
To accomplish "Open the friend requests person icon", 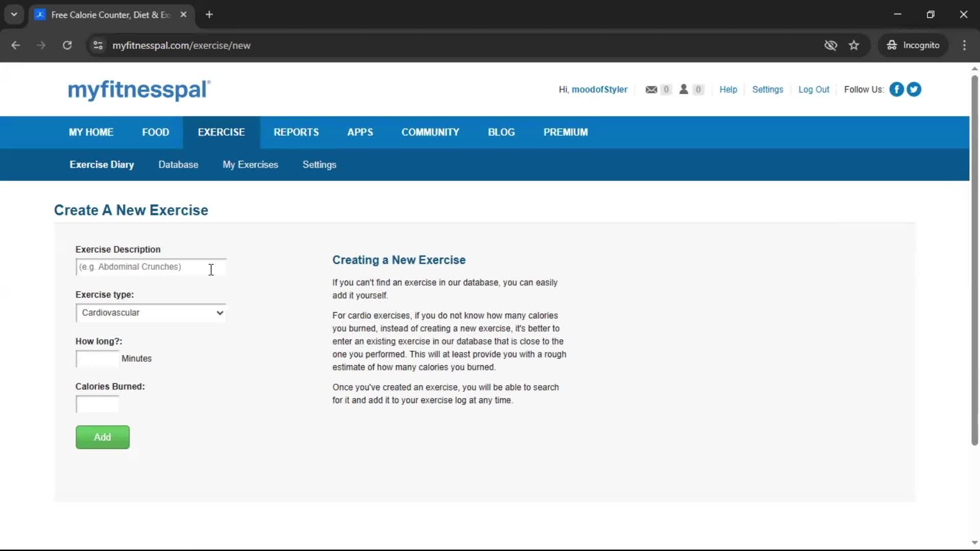I will [683, 89].
